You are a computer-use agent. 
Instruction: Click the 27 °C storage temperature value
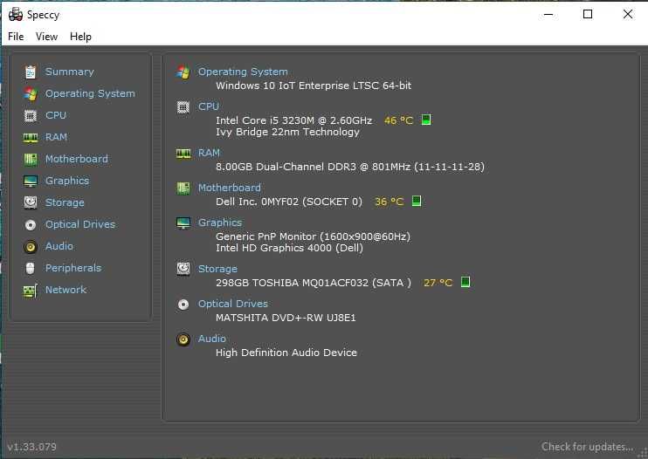pyautogui.click(x=438, y=283)
